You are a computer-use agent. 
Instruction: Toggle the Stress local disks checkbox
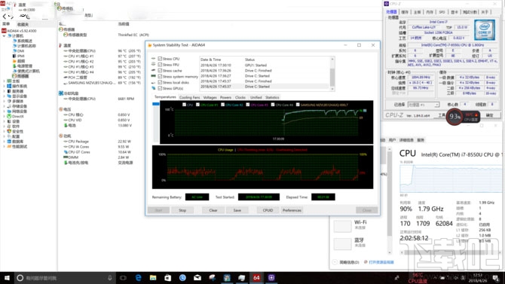tap(160, 82)
